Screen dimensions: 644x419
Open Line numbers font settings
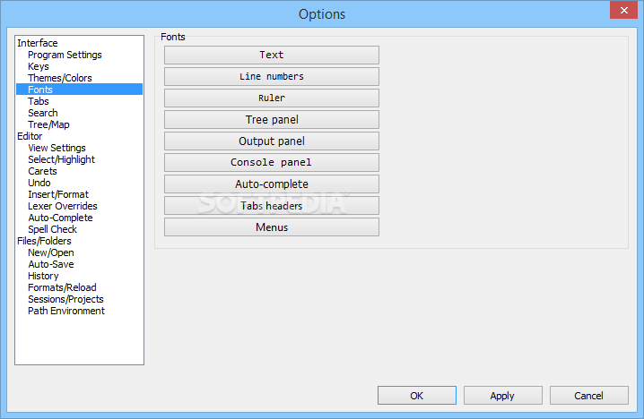click(x=271, y=77)
